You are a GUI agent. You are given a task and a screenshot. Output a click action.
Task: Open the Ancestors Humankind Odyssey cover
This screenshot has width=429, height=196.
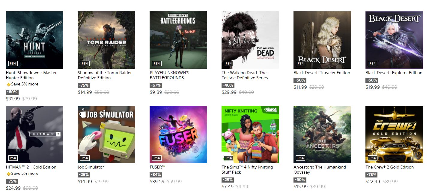322,134
